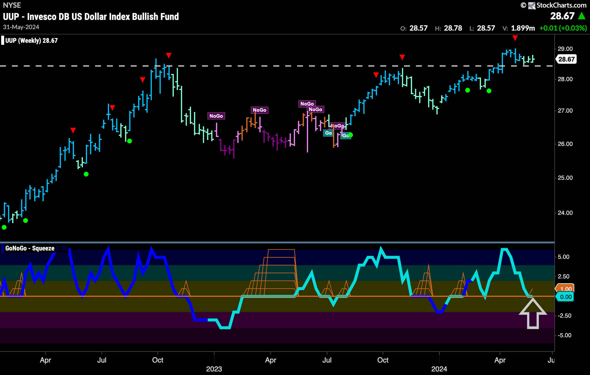Viewport: 590px width, 375px height.
Task: Click the NYSE exchange label
Action: pyautogui.click(x=12, y=5)
